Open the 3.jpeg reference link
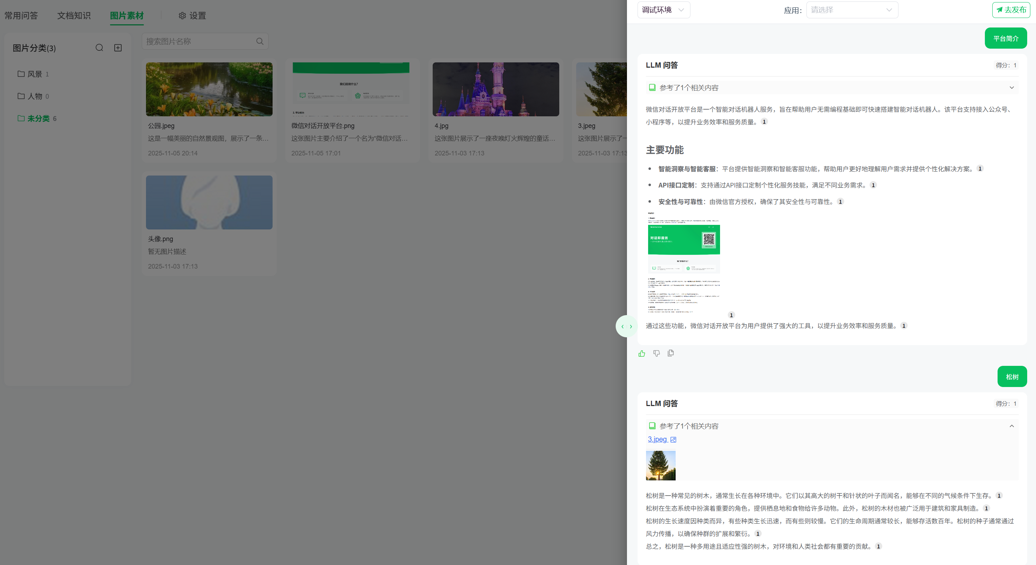 [658, 440]
